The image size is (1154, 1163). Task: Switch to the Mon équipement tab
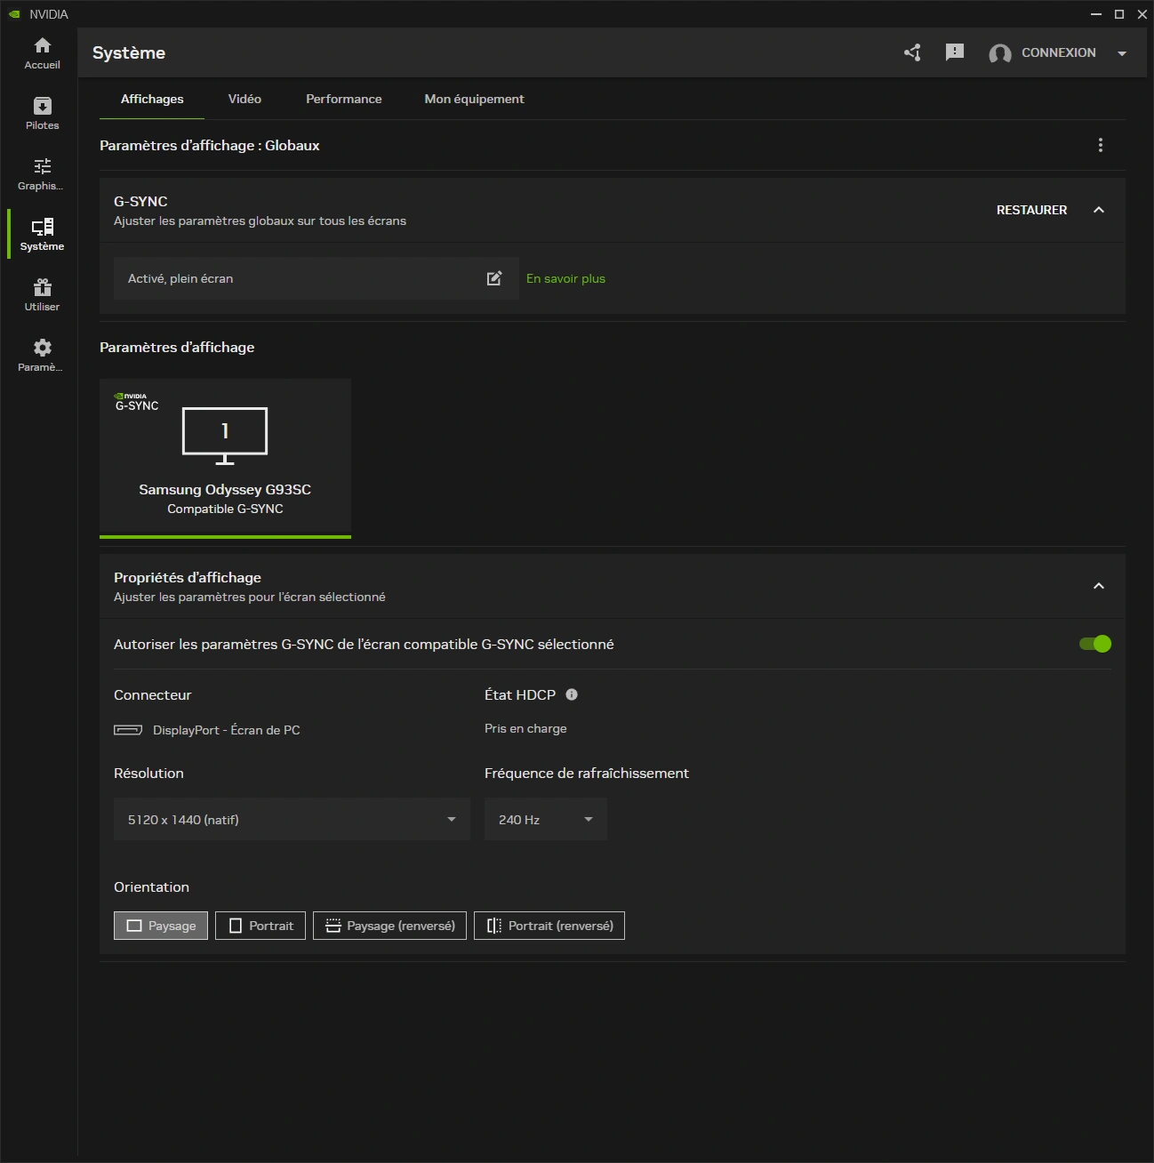(x=474, y=99)
